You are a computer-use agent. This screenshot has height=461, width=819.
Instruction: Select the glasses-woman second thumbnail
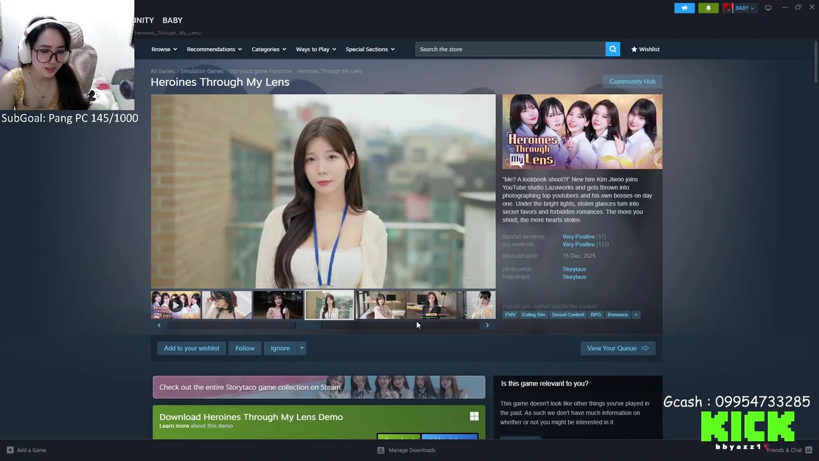pyautogui.click(x=227, y=305)
